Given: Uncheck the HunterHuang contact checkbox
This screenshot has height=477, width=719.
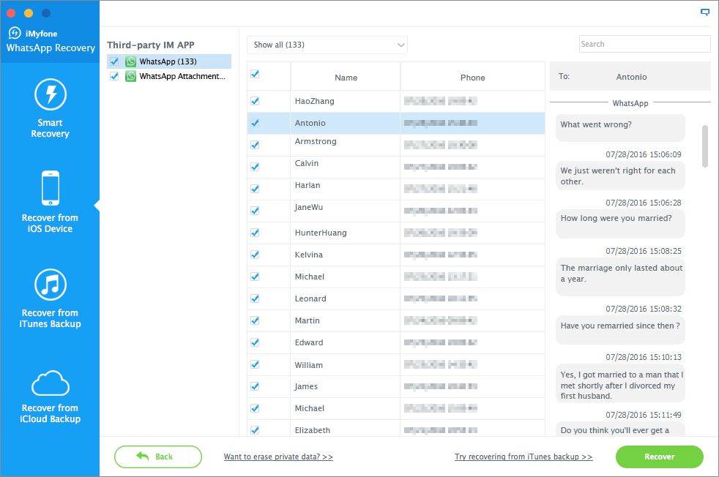Looking at the screenshot, I should click(x=255, y=233).
